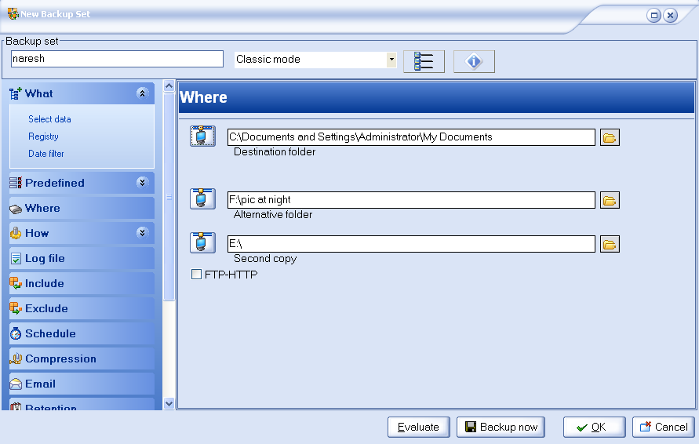The image size is (699, 444).
Task: Click the Alternative folder path field
Action: [x=411, y=200]
